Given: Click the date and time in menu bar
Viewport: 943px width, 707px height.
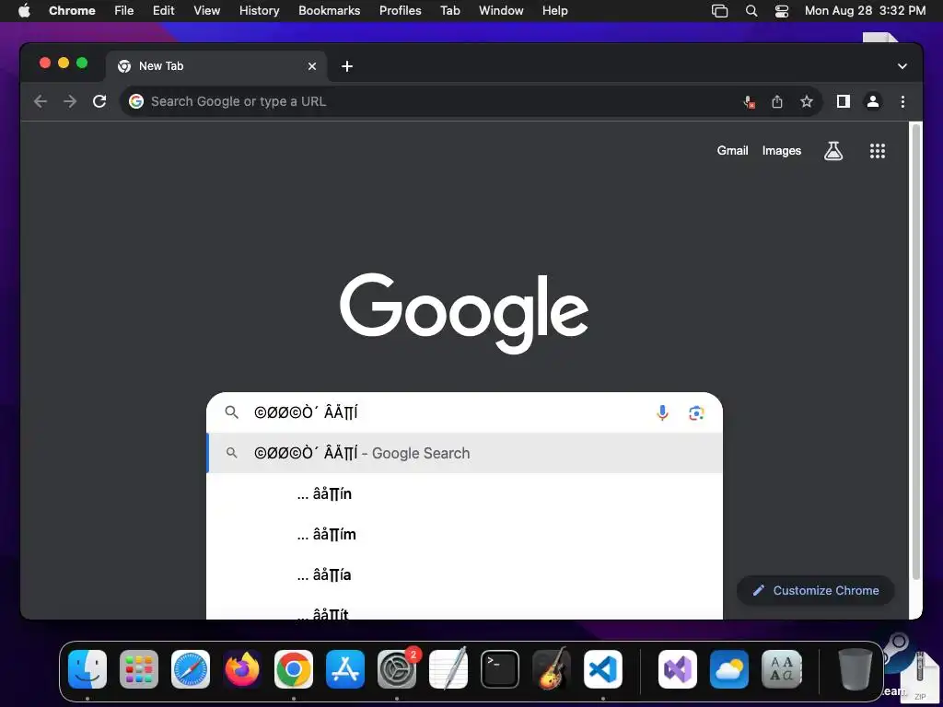Looking at the screenshot, I should [865, 11].
